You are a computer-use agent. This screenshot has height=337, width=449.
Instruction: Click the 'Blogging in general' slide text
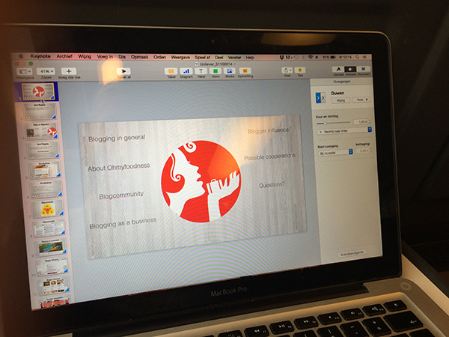tap(117, 138)
